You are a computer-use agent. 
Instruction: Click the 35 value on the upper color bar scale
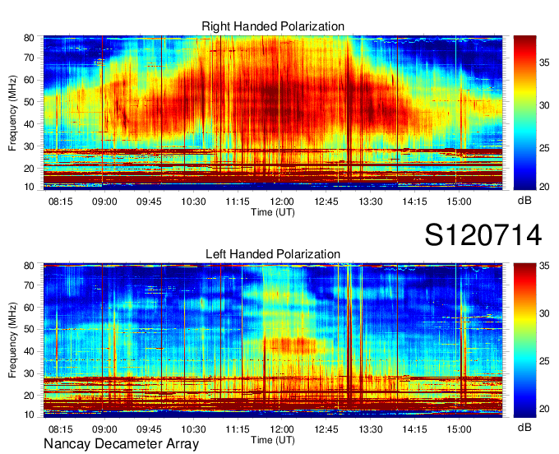544,63
